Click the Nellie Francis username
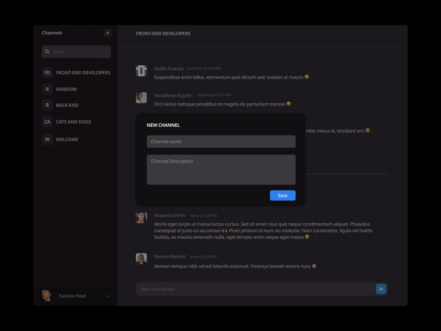Screen dimensions: 441x331 pyautogui.click(x=168, y=68)
